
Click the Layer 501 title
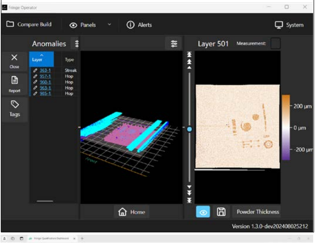(x=213, y=44)
